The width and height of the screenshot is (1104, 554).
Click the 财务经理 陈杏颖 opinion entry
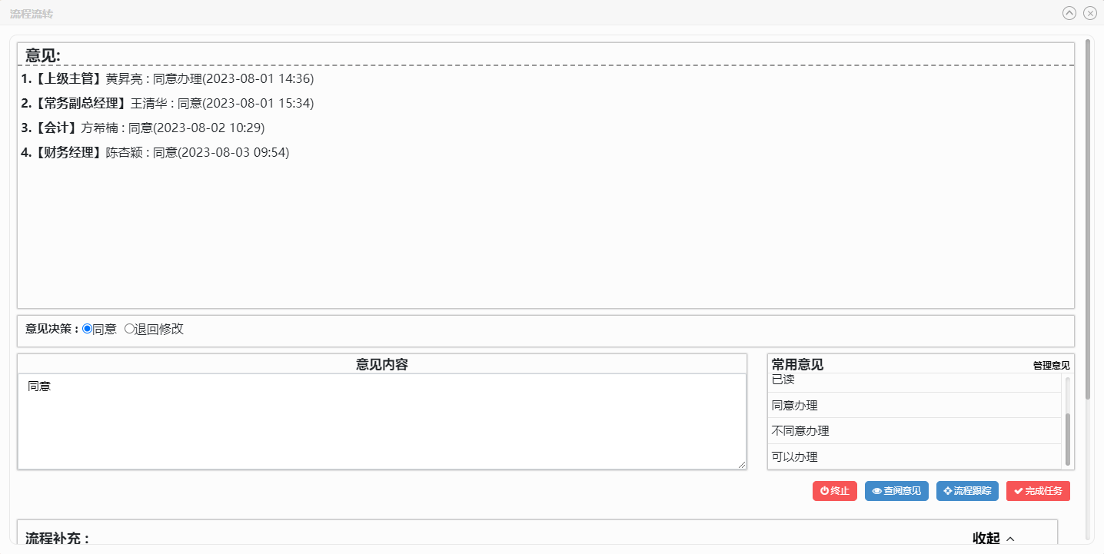click(155, 152)
